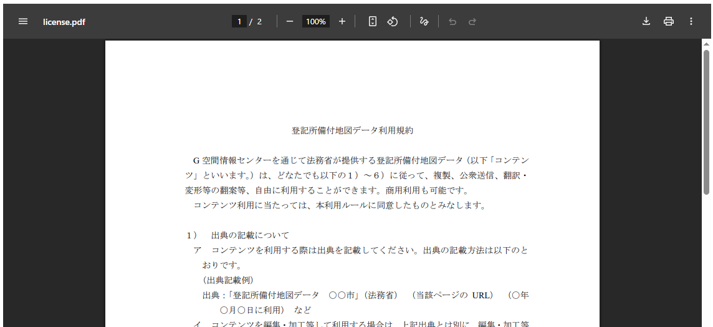Edit the 100% zoom level field
713x327 pixels.
tap(315, 21)
